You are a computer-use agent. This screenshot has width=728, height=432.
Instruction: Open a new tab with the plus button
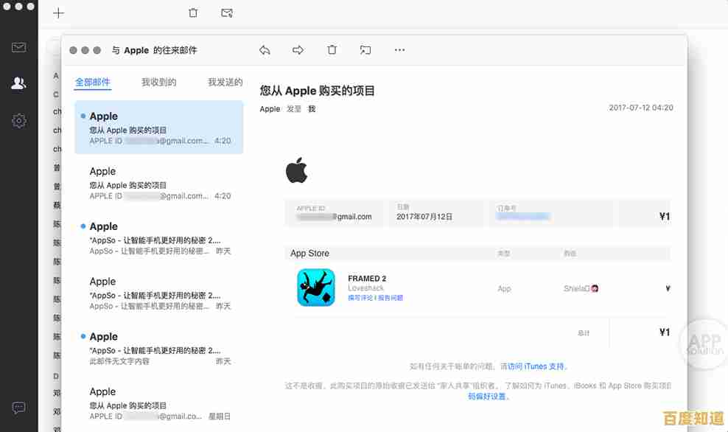click(58, 13)
